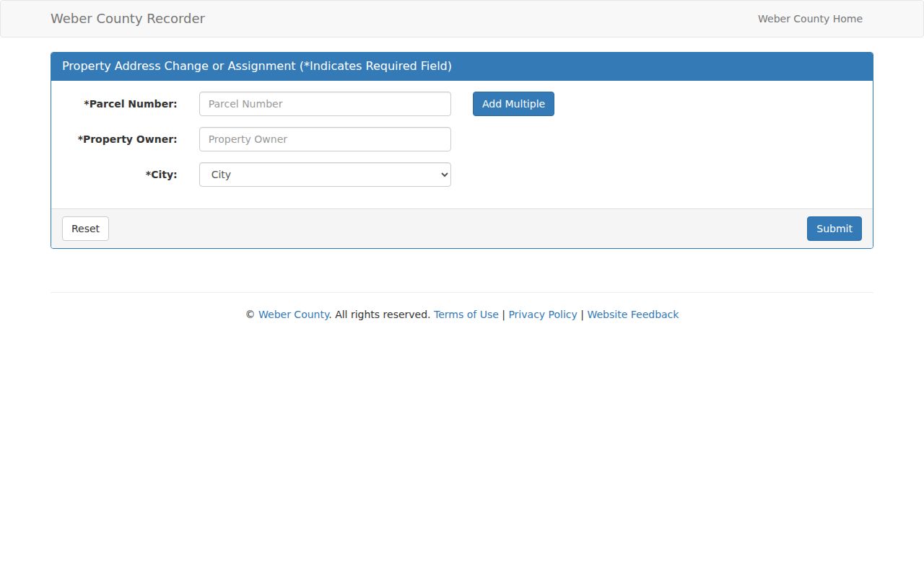Open the Privacy Policy link
924x577 pixels.
(543, 314)
